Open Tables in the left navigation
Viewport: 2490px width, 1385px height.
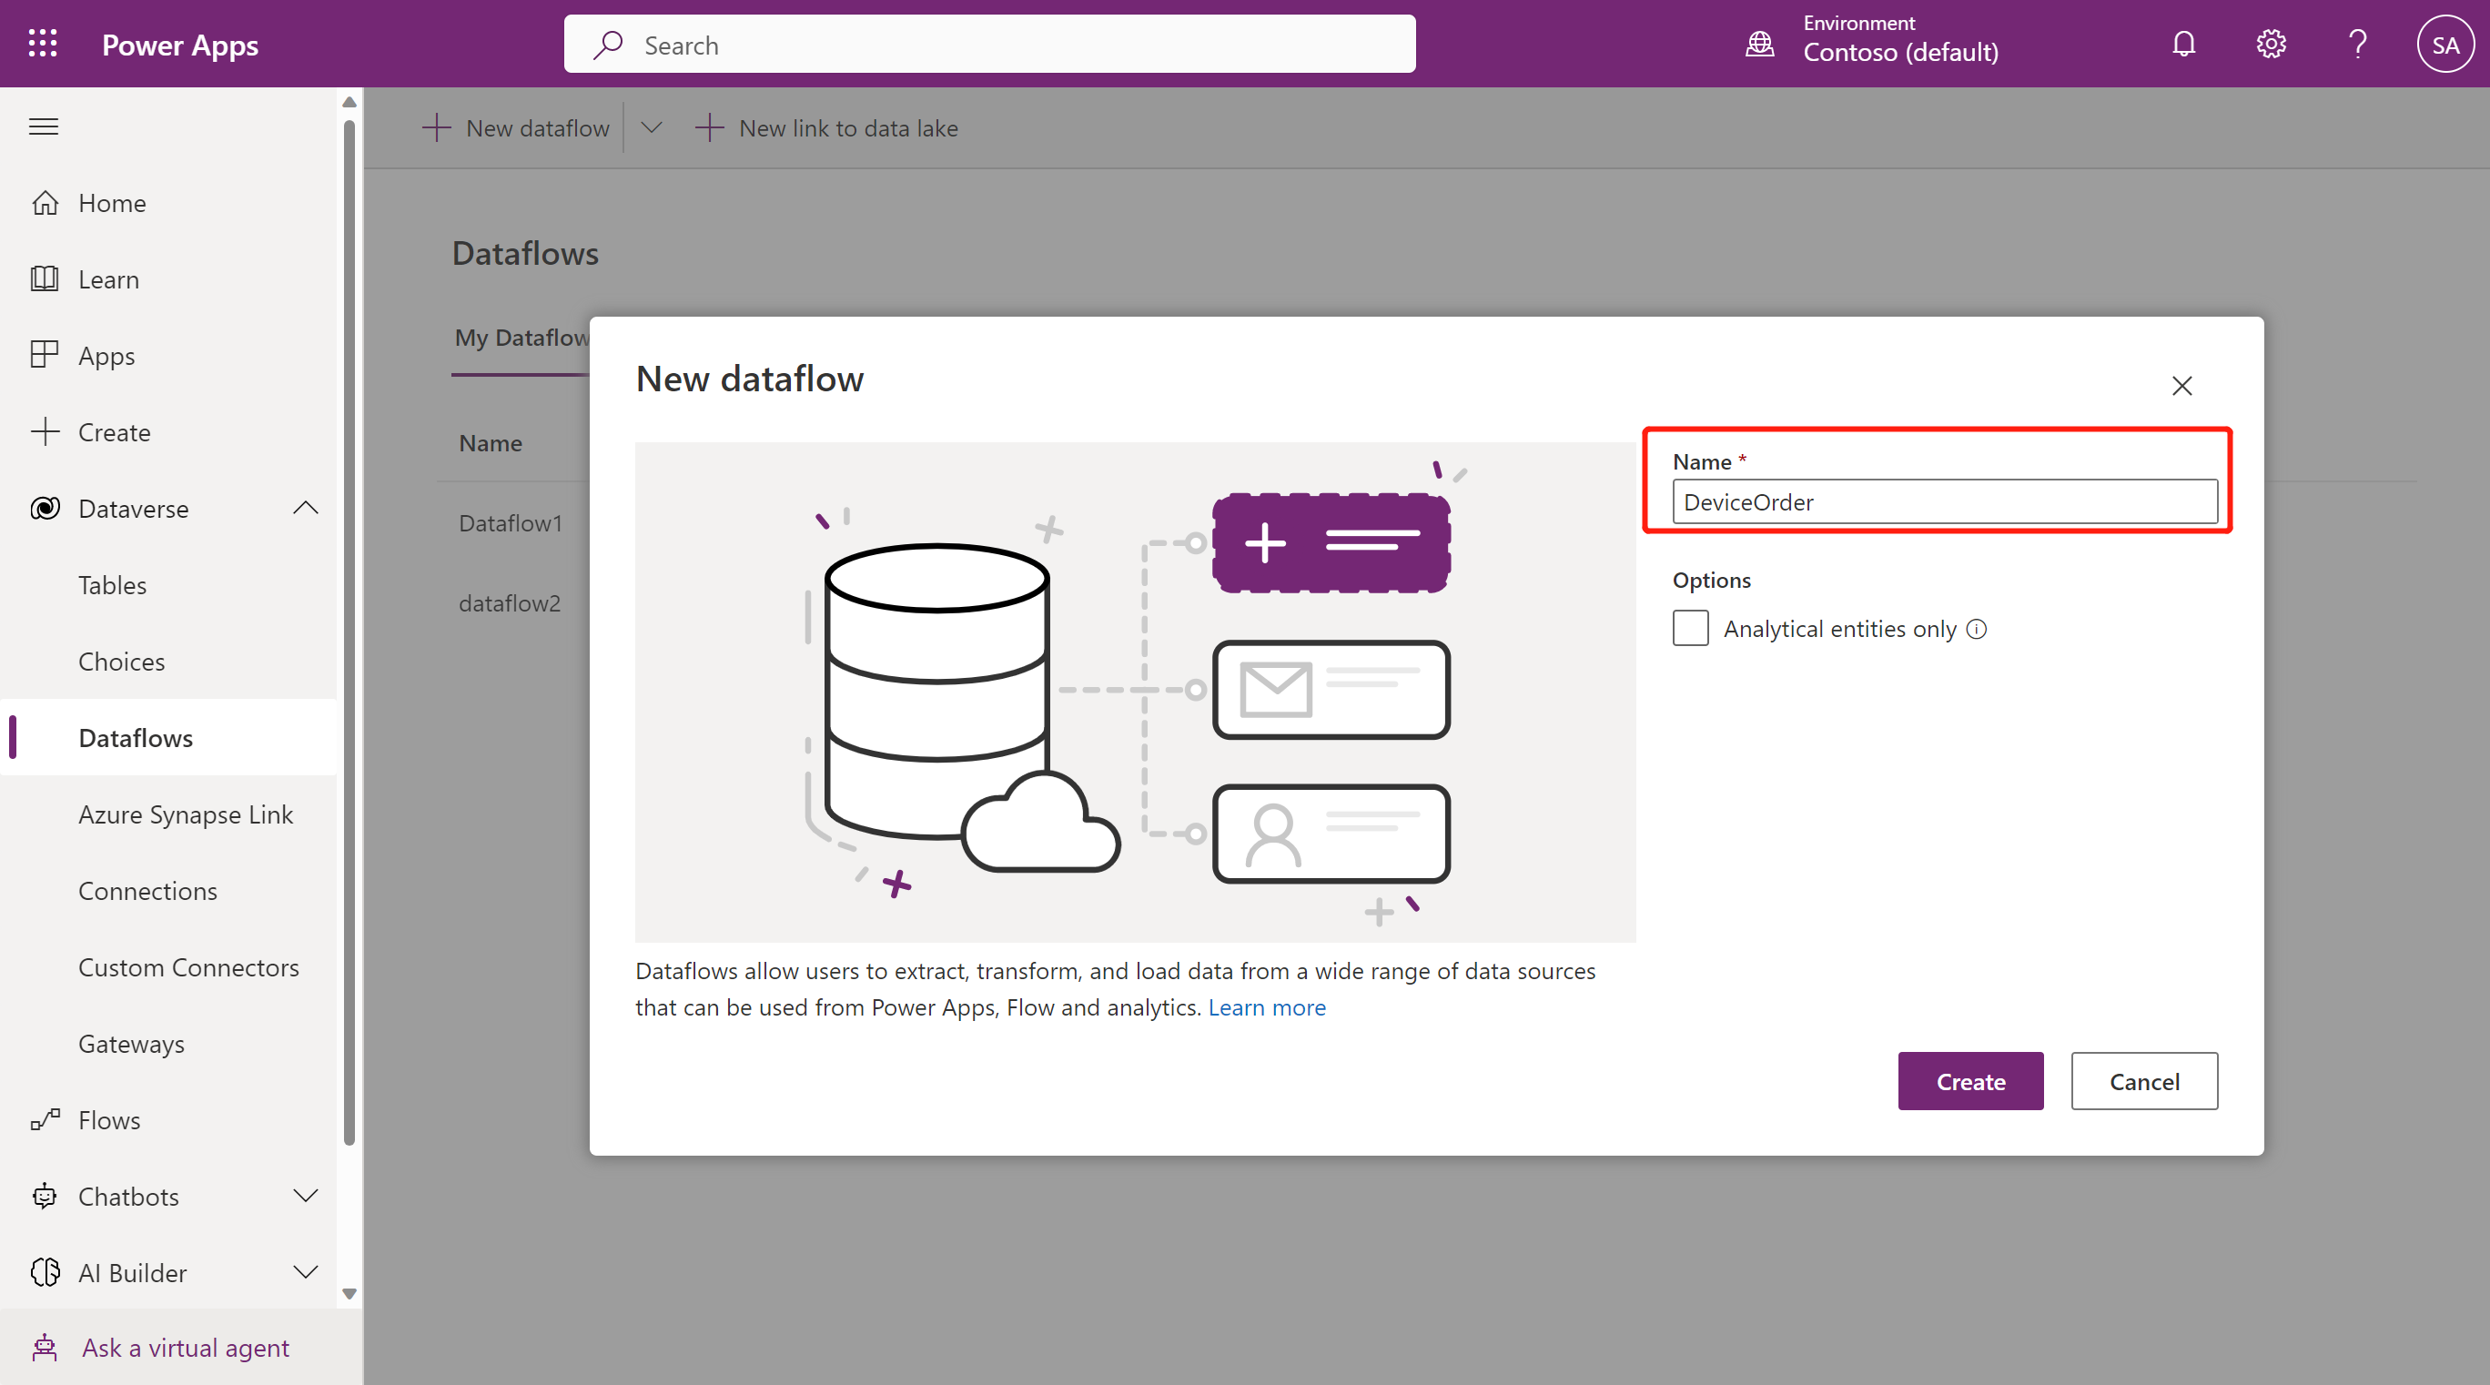pos(112,585)
